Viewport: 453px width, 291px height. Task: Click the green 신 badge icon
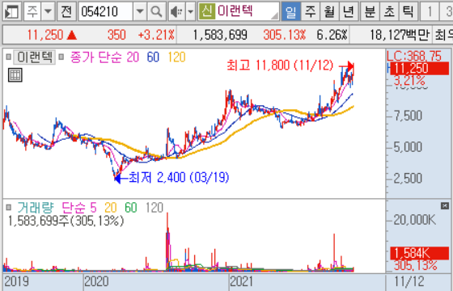pyautogui.click(x=207, y=11)
